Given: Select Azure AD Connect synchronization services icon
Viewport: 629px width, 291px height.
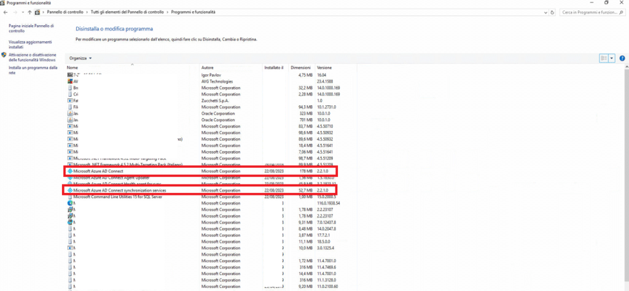Looking at the screenshot, I should 70,190.
